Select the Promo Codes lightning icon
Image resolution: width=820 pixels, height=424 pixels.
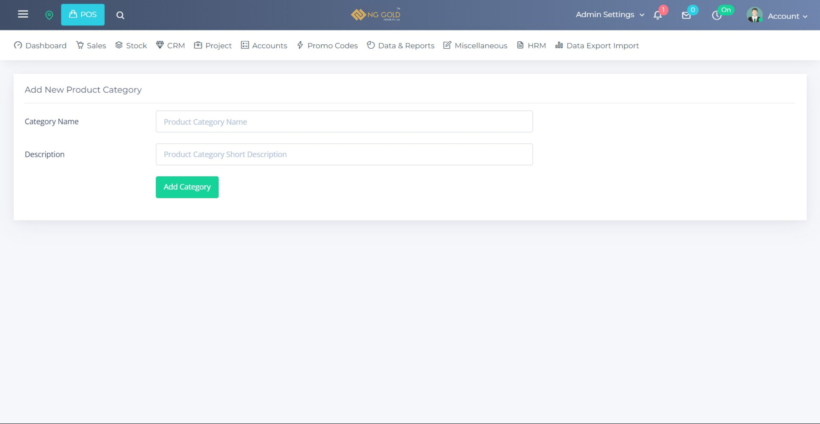point(300,45)
